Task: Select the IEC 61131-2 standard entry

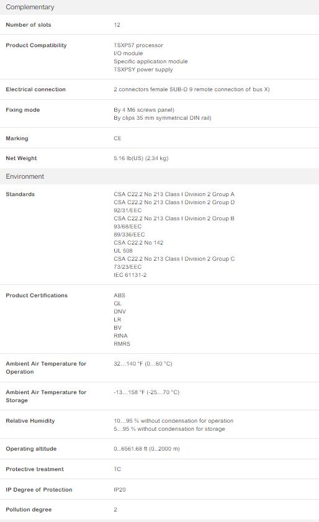Action: 130,275
